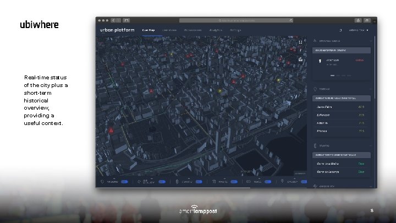This screenshot has width=396, height=223.
Task: Collapse the Traffic section in side panel
Action: pos(371,145)
